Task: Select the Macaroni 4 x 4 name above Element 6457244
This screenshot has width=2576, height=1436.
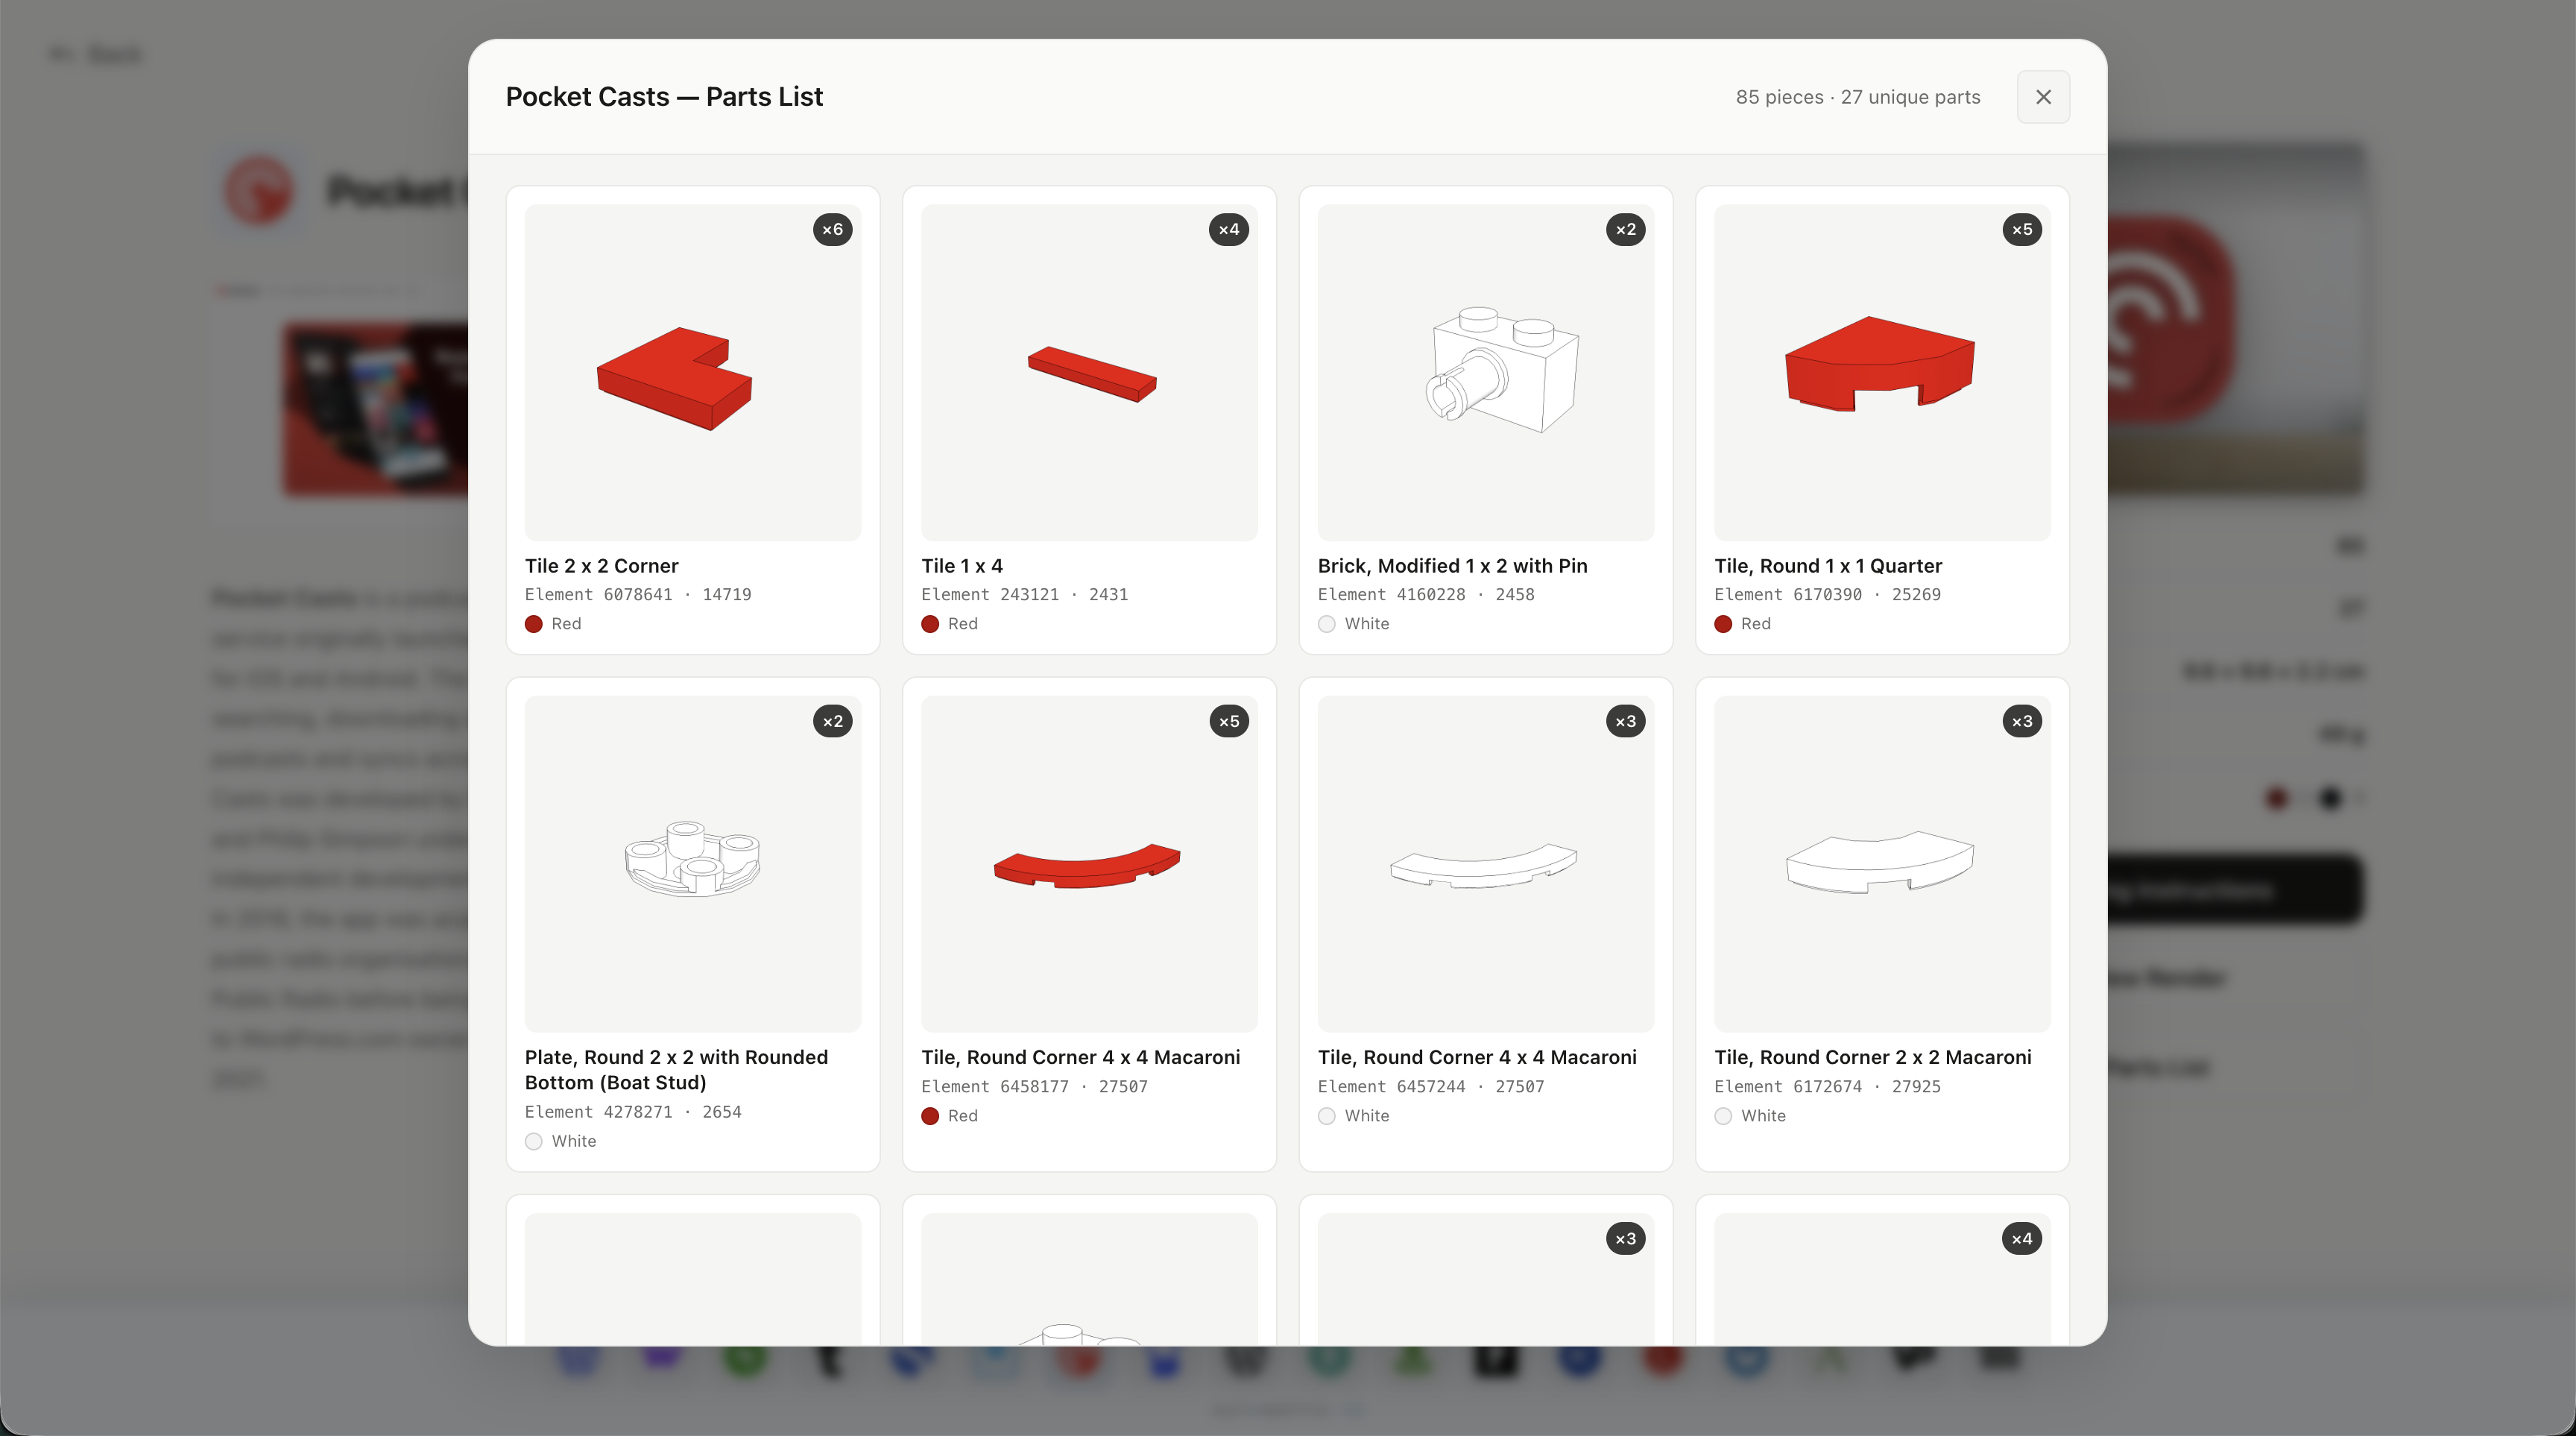Action: 1477,1057
